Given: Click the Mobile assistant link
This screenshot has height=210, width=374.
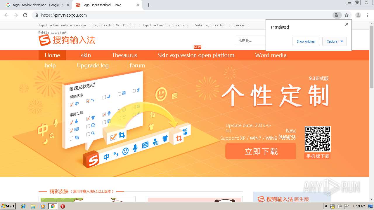Looking at the screenshot, I should click(x=53, y=32).
